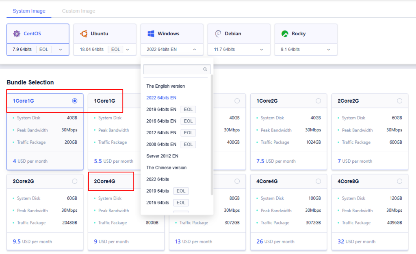Viewport: 416px width, 254px height.
Task: Click the 1024GB traffic package value
Action: point(313,142)
